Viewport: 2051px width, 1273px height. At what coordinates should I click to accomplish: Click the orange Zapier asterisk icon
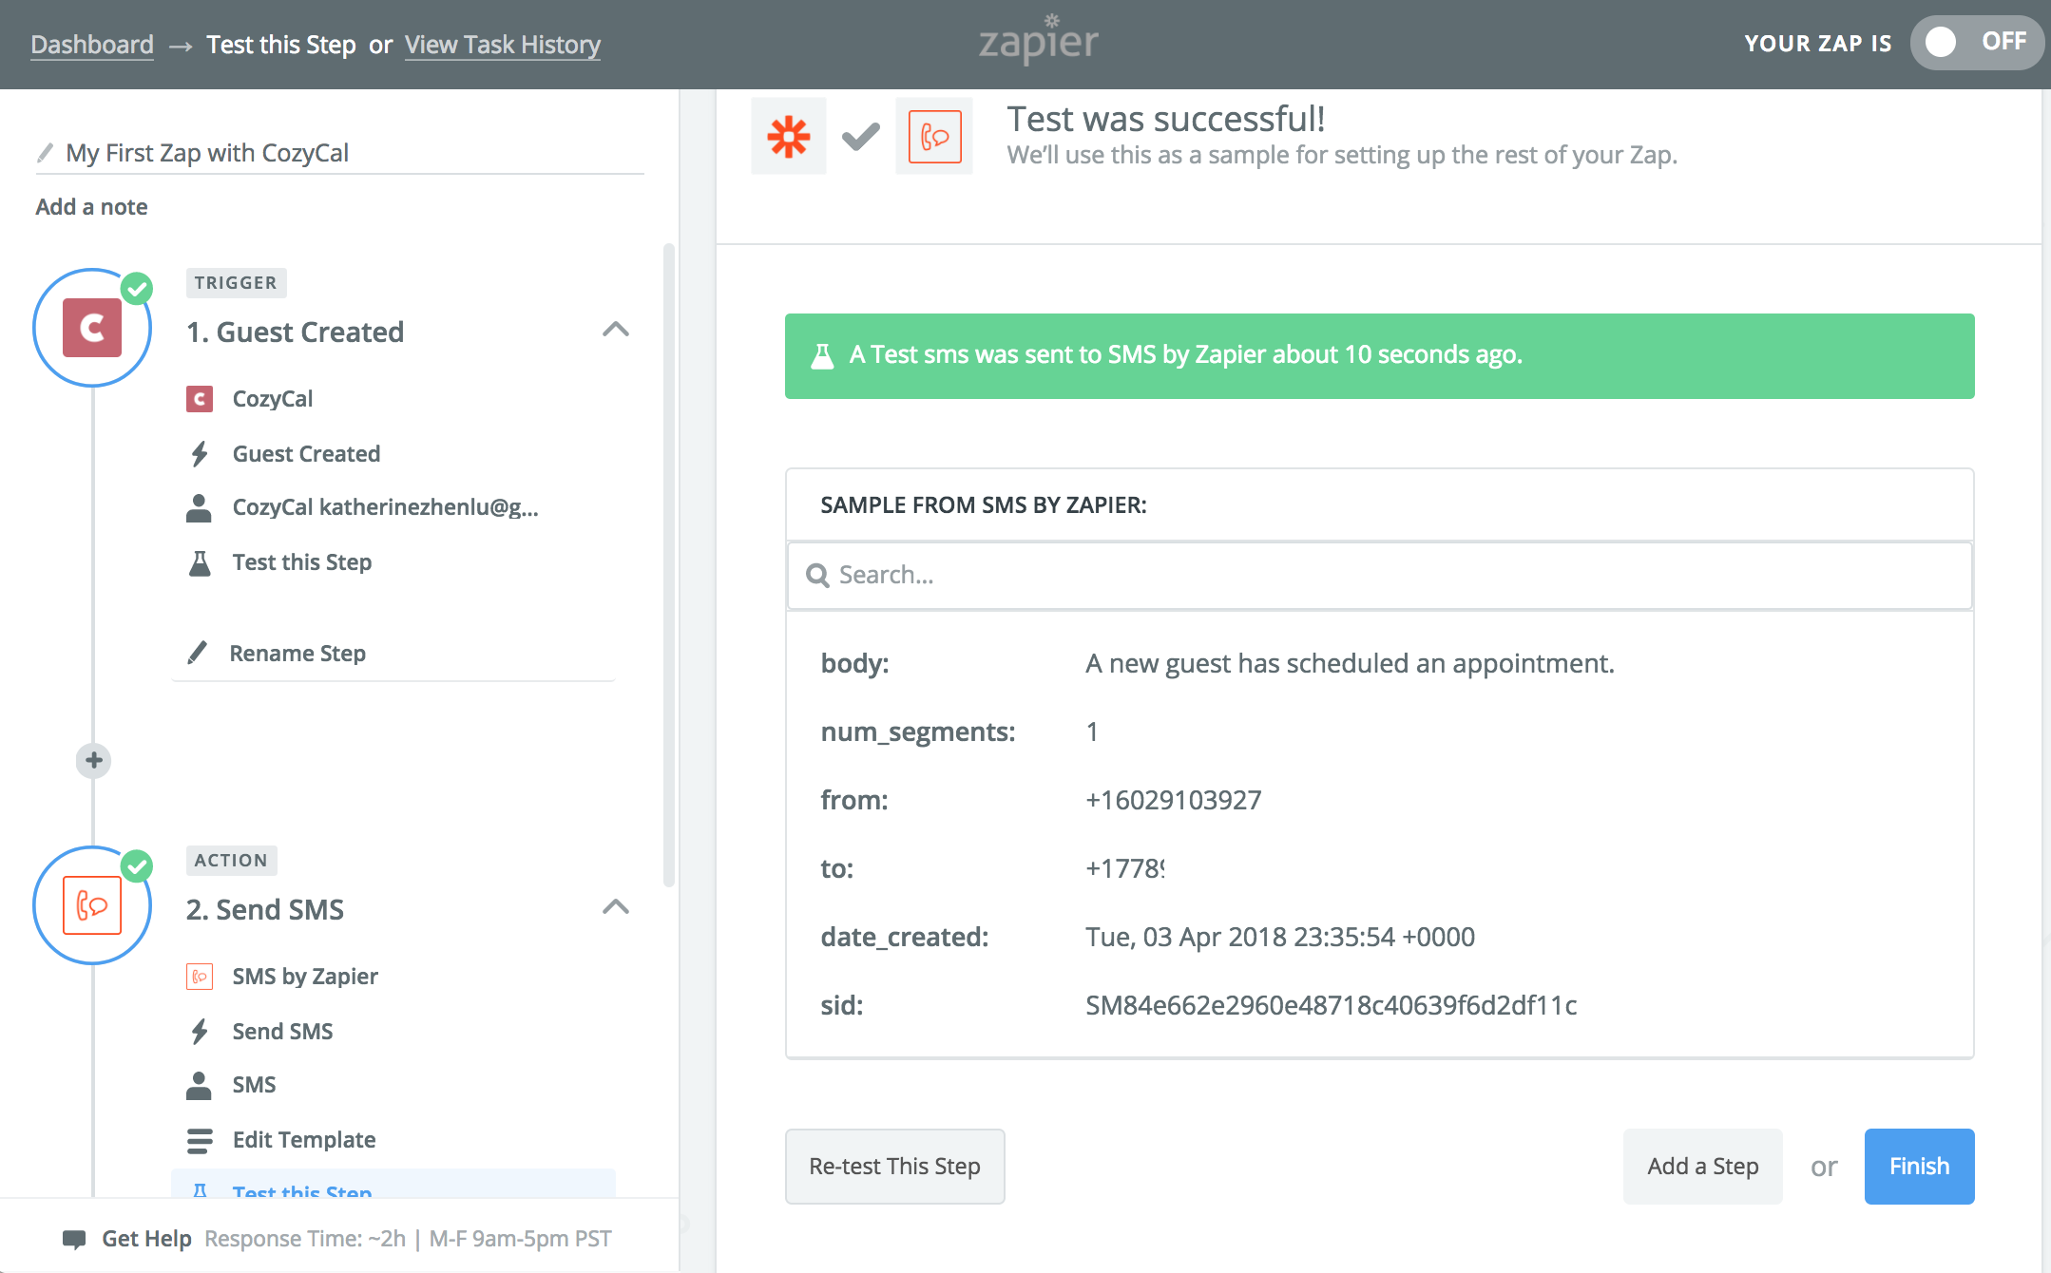[788, 137]
